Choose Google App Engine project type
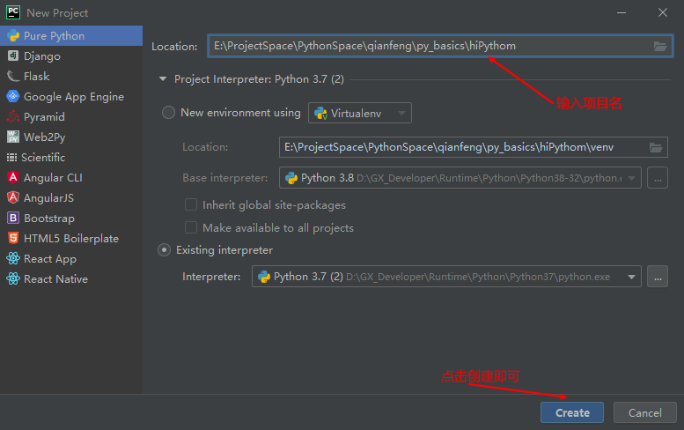 coord(71,96)
